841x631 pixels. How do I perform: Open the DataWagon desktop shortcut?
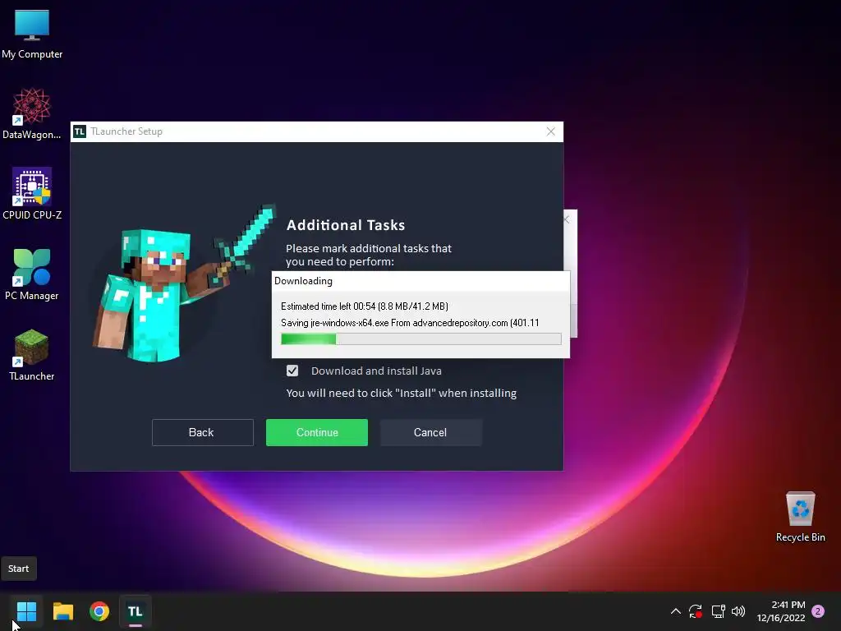pos(32,113)
